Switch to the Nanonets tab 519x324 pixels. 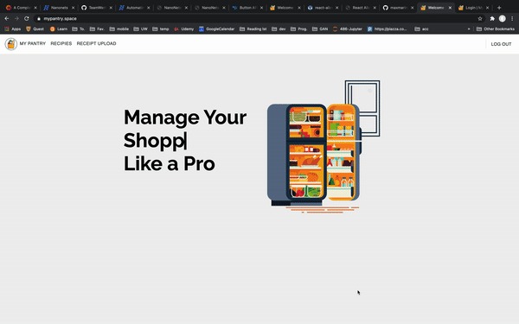58,8
